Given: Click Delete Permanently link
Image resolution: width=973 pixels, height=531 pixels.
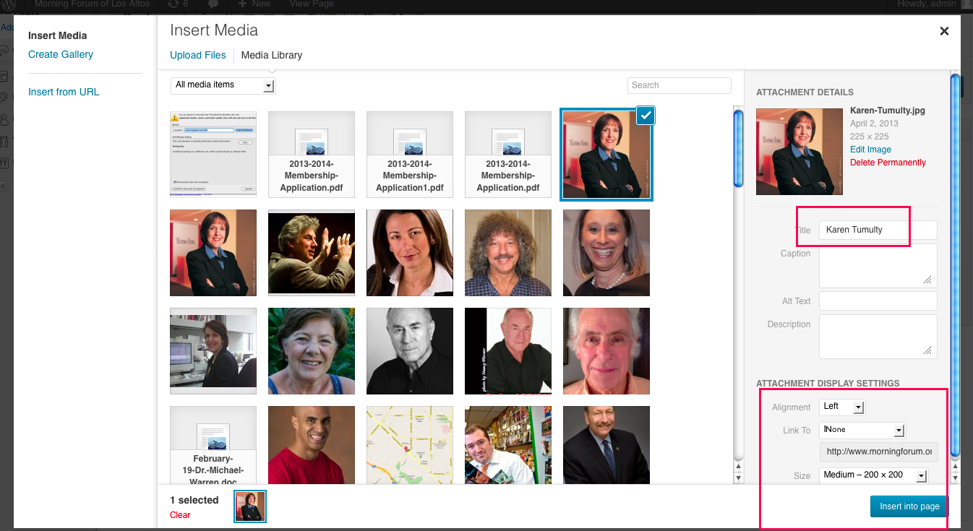Looking at the screenshot, I should click(888, 163).
